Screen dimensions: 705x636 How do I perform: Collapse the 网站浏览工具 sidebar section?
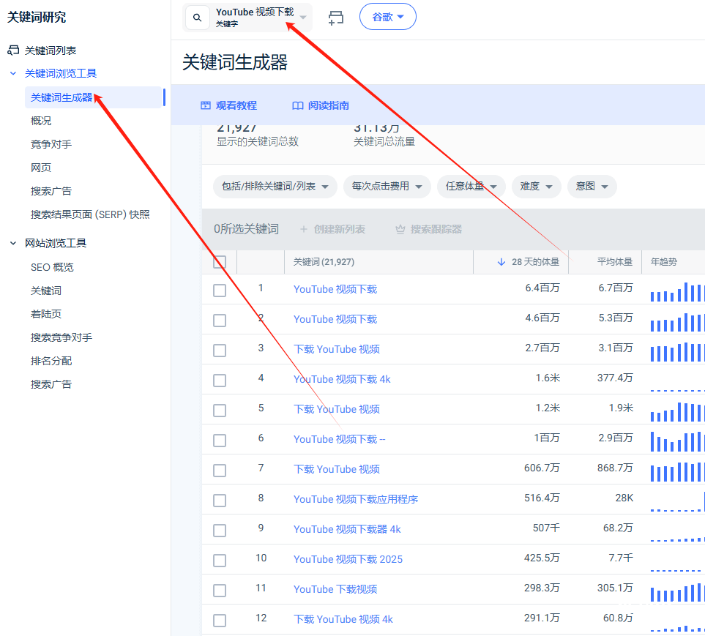tap(13, 243)
